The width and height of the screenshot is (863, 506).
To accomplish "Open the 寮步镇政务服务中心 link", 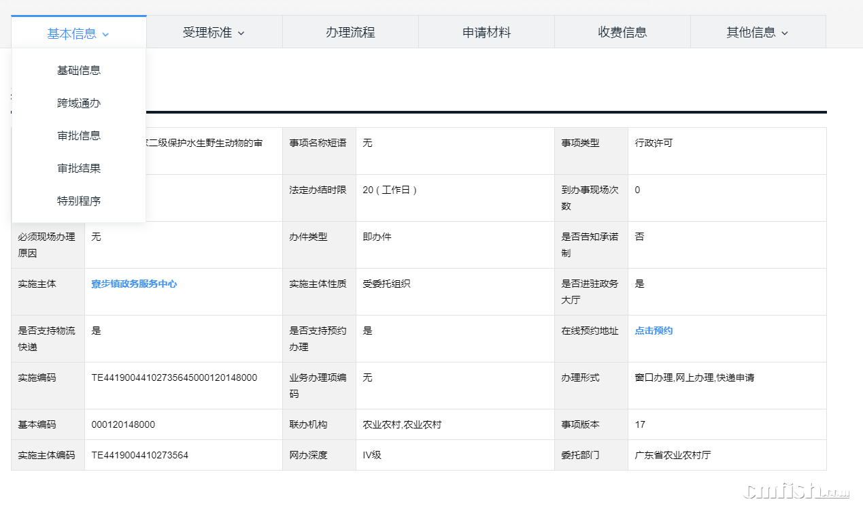I will (x=134, y=284).
